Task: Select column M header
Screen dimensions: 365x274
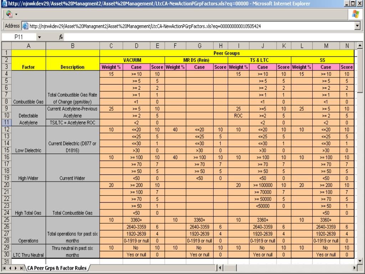Action: click(326, 46)
